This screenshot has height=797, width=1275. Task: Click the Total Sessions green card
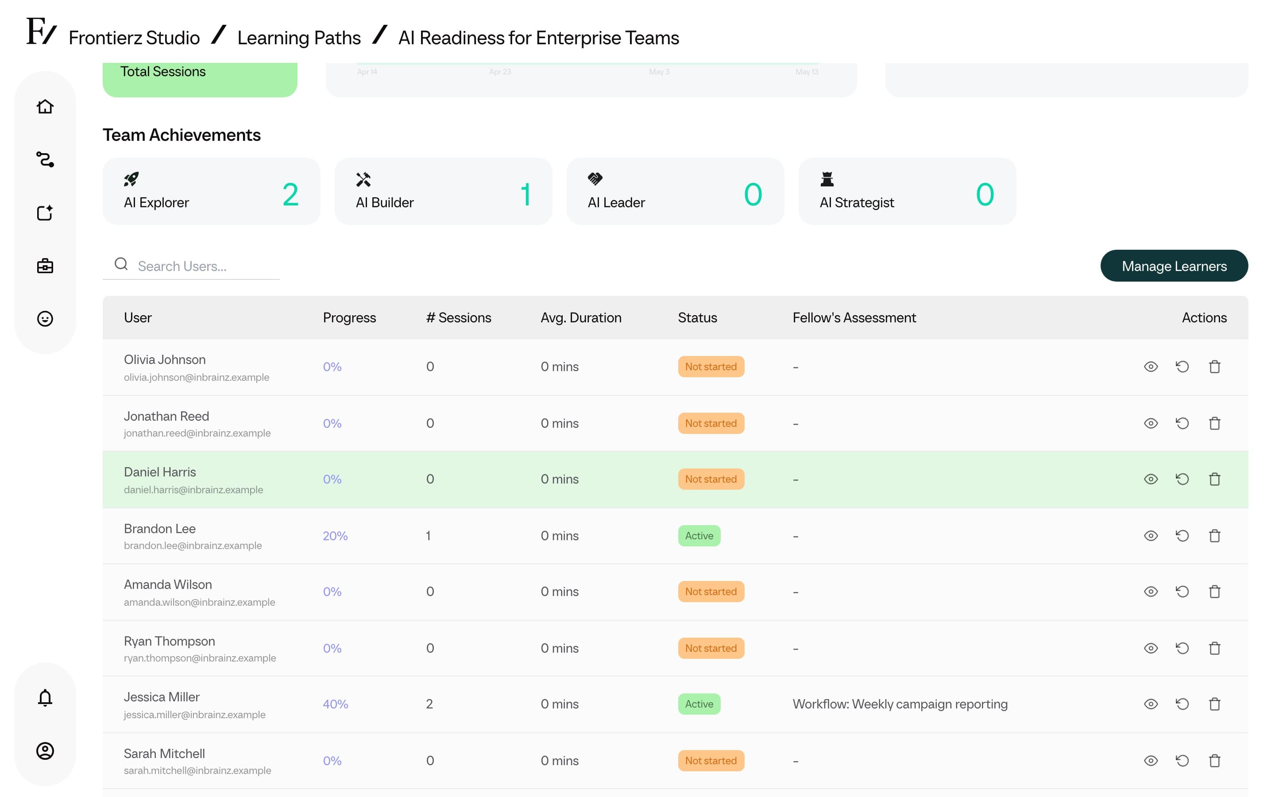[200, 79]
